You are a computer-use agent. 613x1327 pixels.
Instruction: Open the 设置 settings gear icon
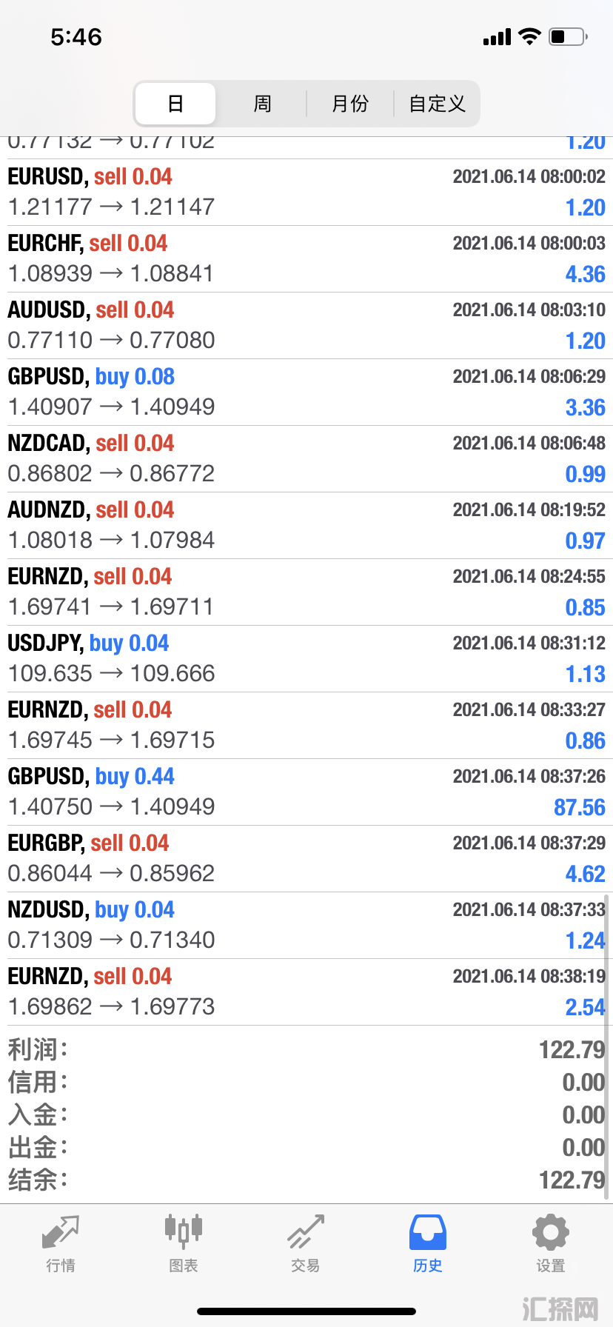pos(551,1232)
